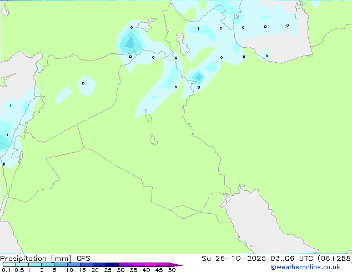Viewport: 352px width, 272px height.
Task: Select the 0.5–1 mm legend swatch
Action: (22, 265)
